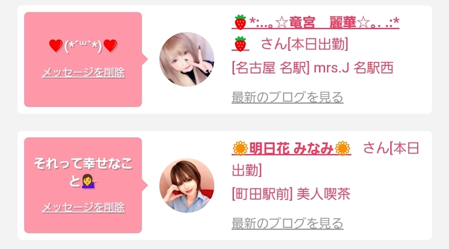Click the strawberry icon before 竜宮 麗華's name

pyautogui.click(x=240, y=22)
